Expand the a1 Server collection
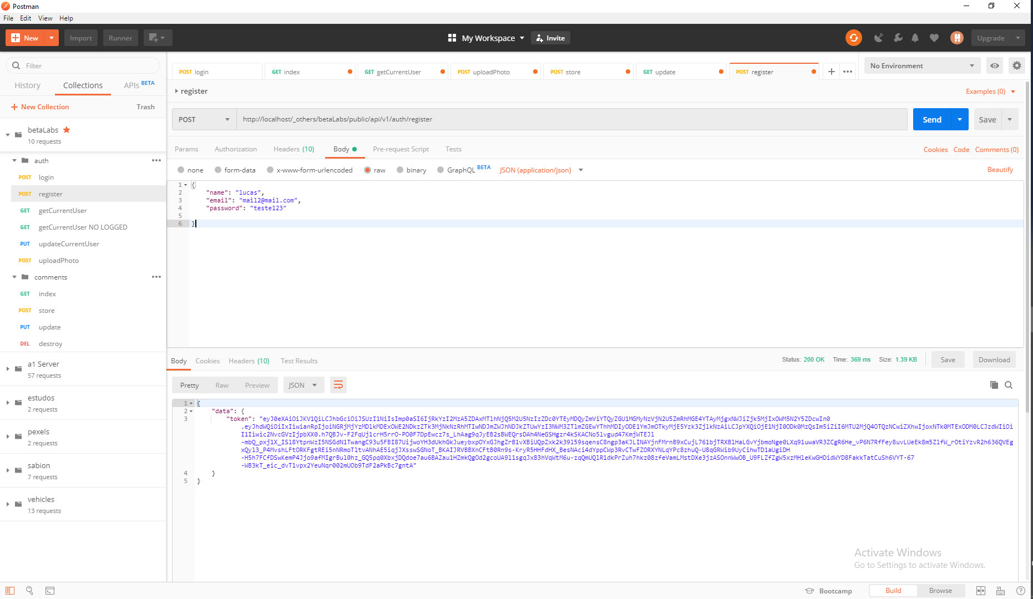 [x=8, y=368]
